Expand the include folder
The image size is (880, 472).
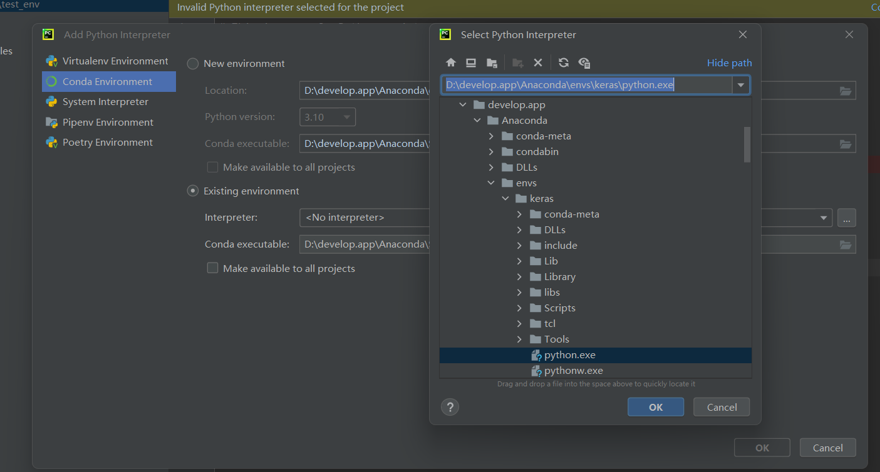[519, 246]
